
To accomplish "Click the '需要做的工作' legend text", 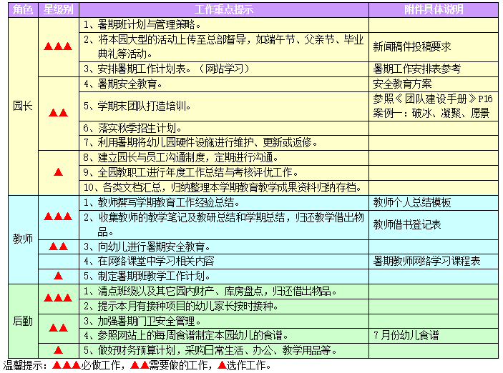I will [178, 366].
